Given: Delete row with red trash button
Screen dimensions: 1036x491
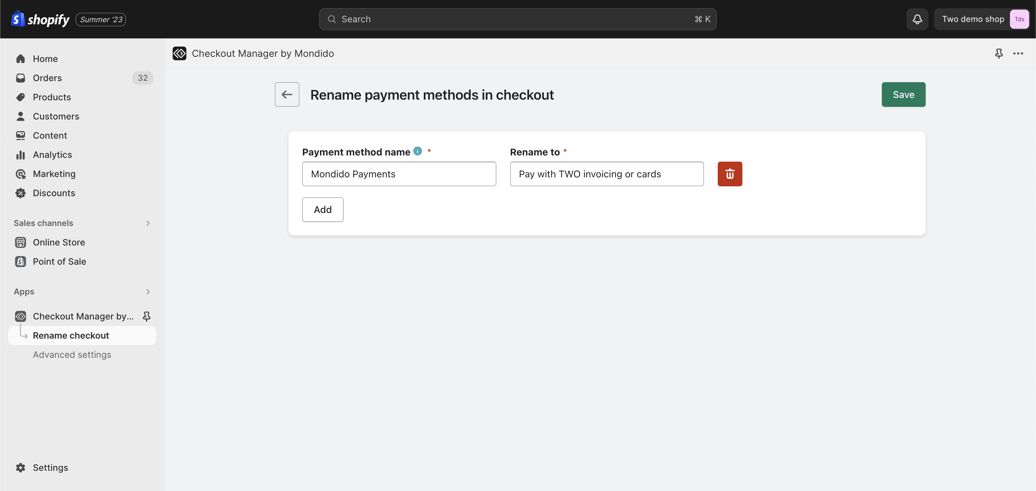Looking at the screenshot, I should [x=730, y=174].
